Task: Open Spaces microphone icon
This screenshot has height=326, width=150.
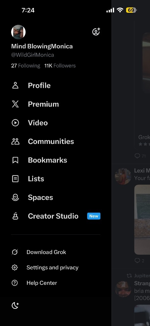Action: (x=15, y=197)
